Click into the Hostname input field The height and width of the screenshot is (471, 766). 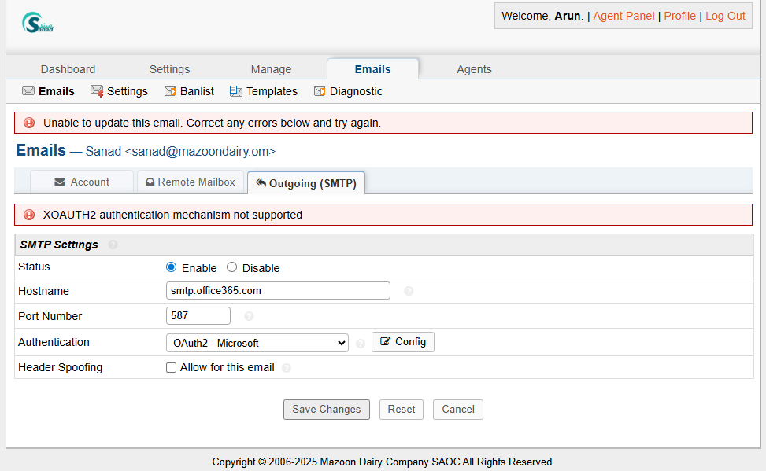(x=278, y=291)
